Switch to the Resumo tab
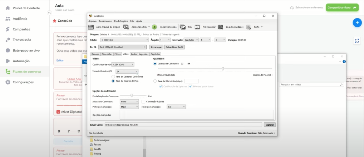 pos(95,54)
